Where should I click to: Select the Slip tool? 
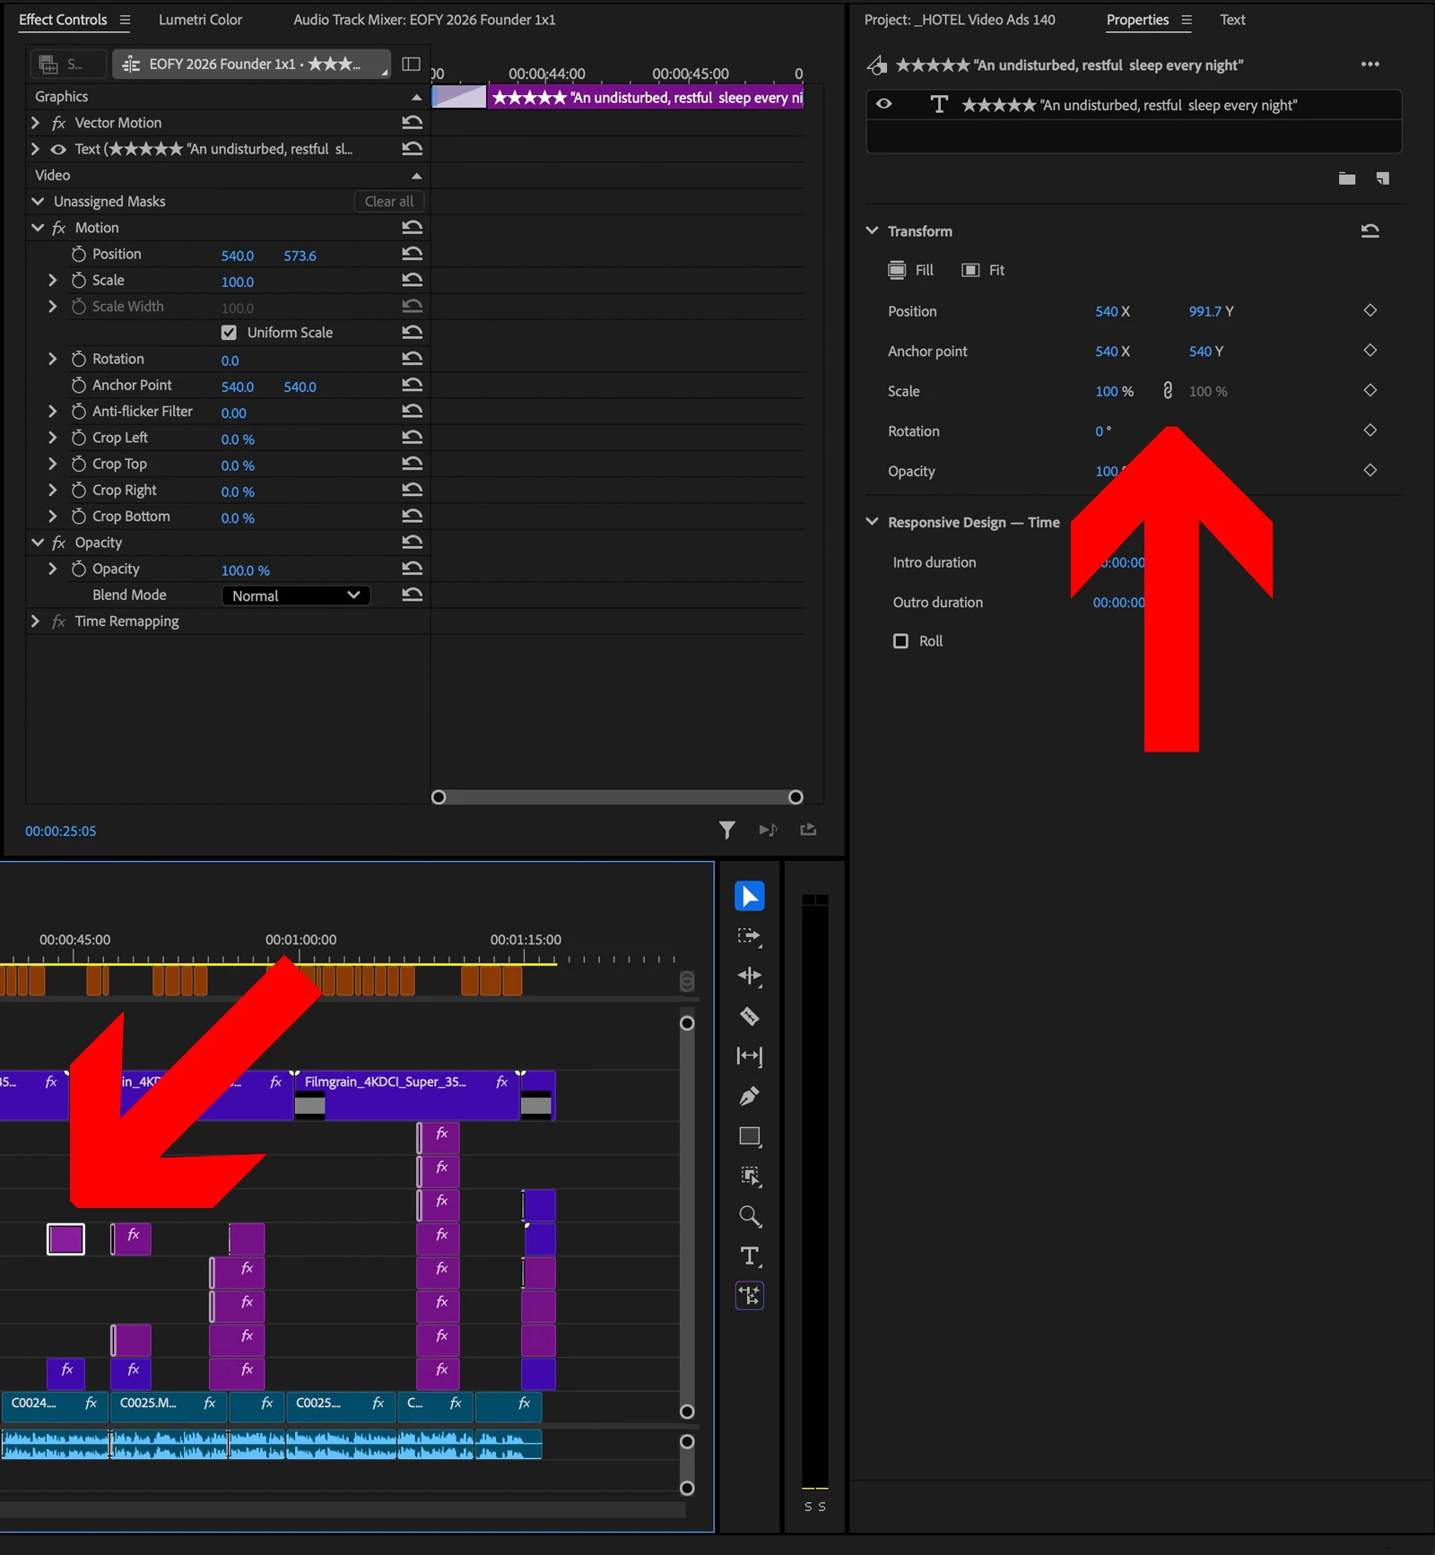(749, 1055)
